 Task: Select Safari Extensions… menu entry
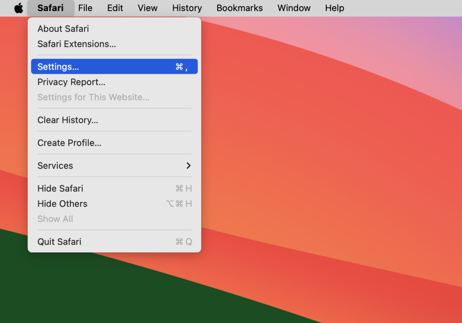[77, 44]
